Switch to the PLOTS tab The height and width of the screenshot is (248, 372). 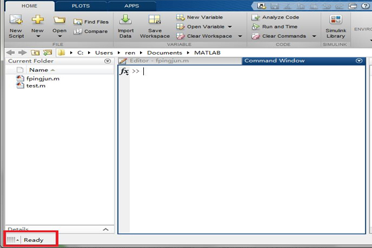[81, 6]
